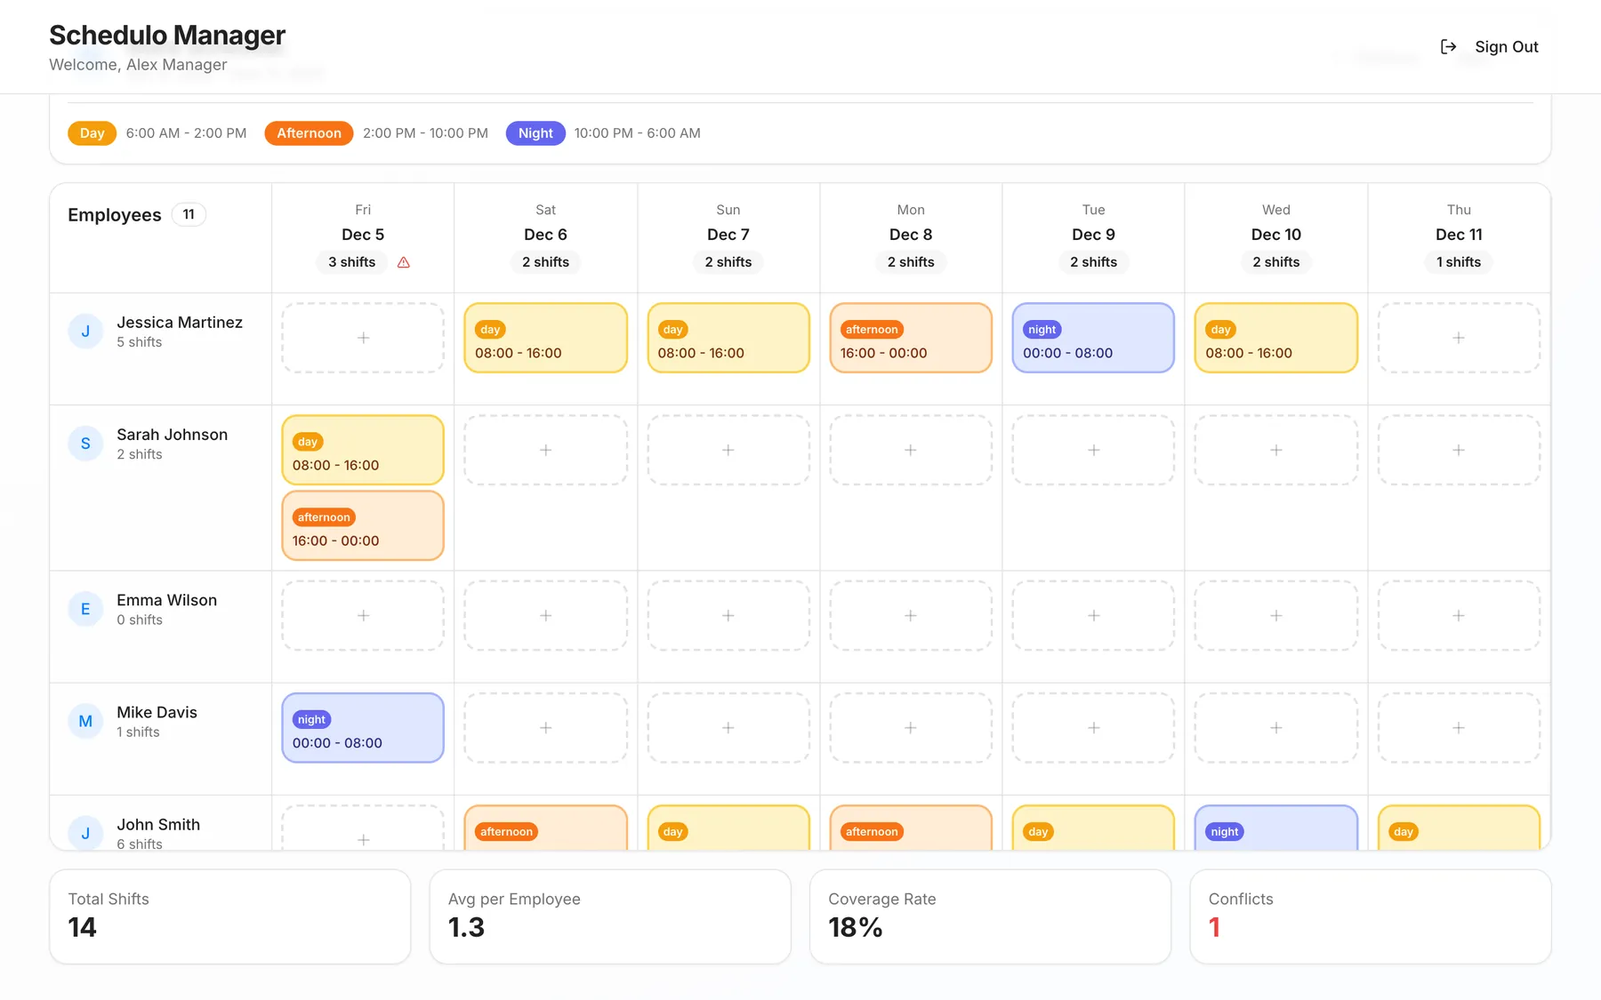Viewport: 1601px width, 1000px height.
Task: Add a shift for Sarah Johnson on Dec 6
Action: click(545, 450)
